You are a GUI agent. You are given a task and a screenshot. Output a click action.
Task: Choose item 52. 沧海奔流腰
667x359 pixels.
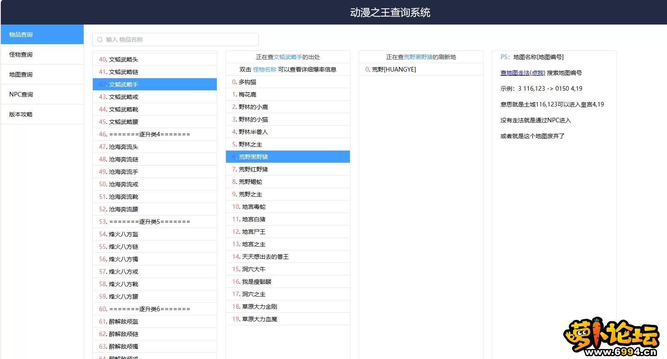point(155,209)
